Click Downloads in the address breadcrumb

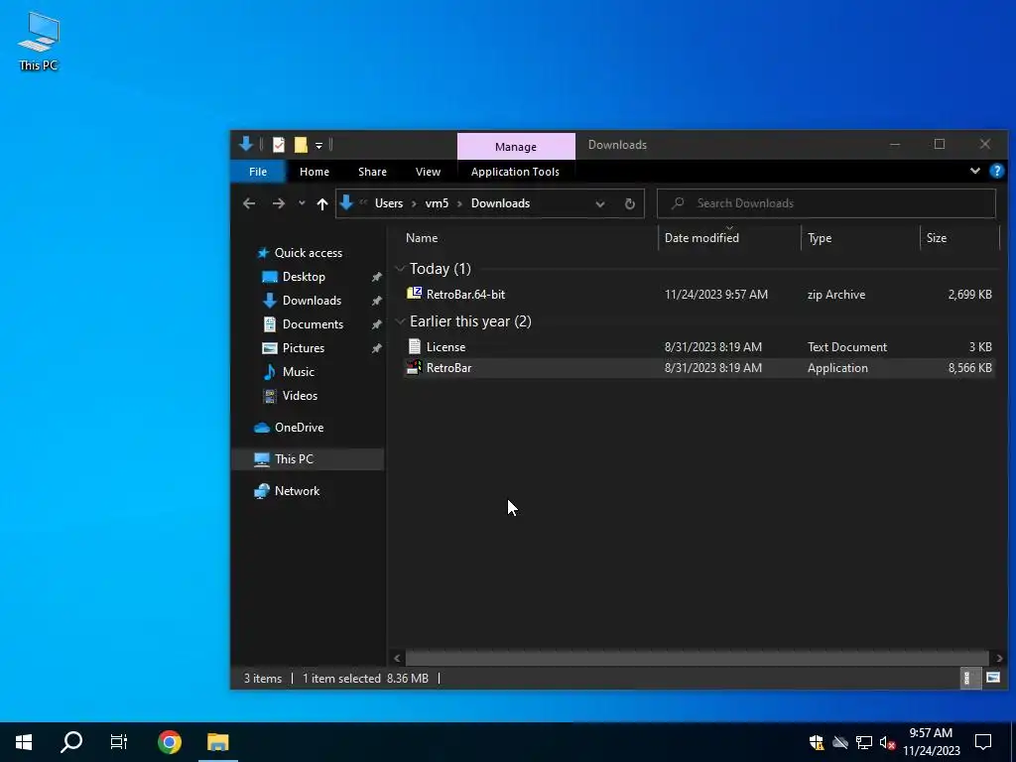[500, 203]
